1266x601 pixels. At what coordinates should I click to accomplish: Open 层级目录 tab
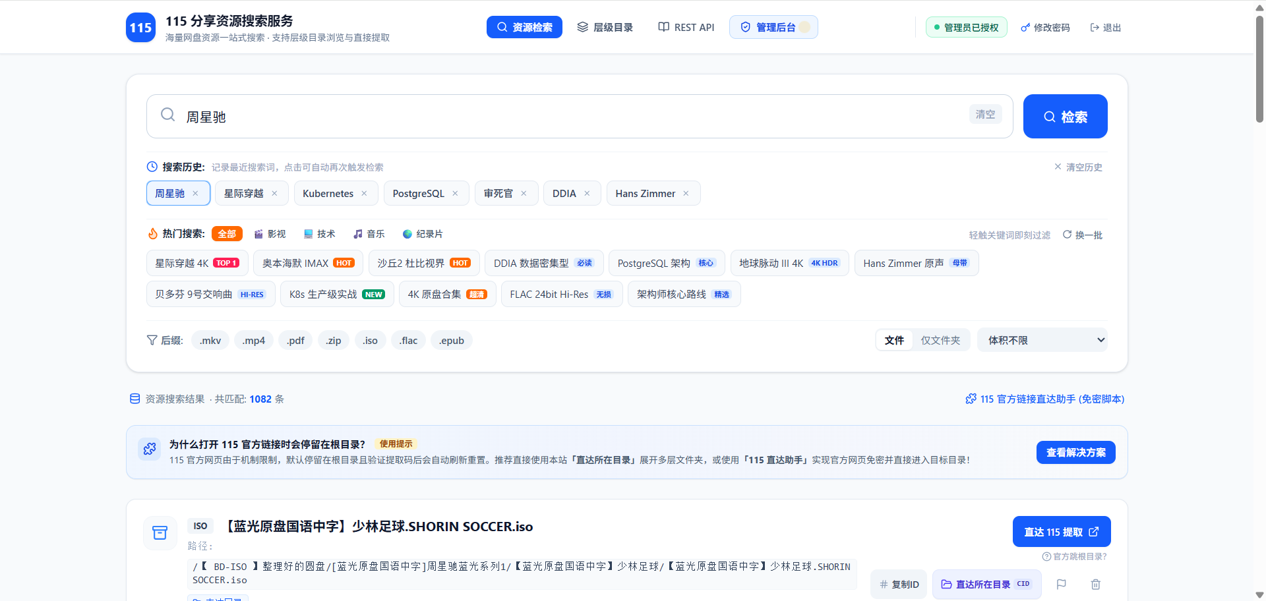click(605, 27)
